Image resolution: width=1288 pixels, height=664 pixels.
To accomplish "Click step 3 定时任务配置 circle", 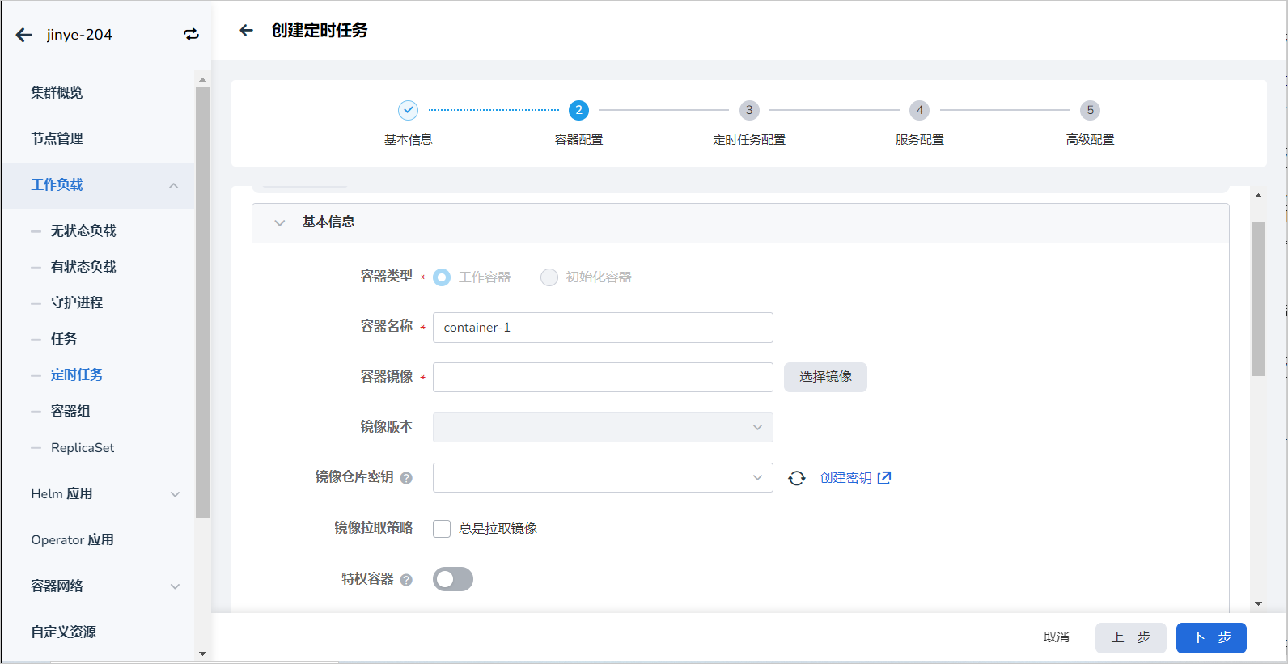I will [749, 110].
